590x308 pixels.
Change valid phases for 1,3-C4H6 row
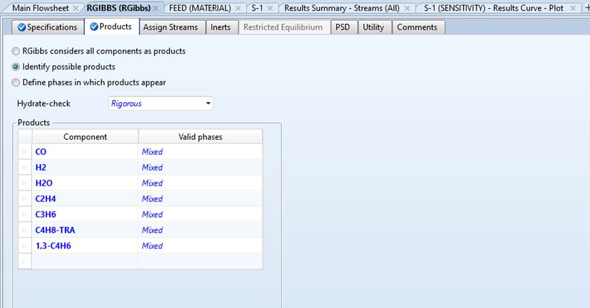pos(200,246)
